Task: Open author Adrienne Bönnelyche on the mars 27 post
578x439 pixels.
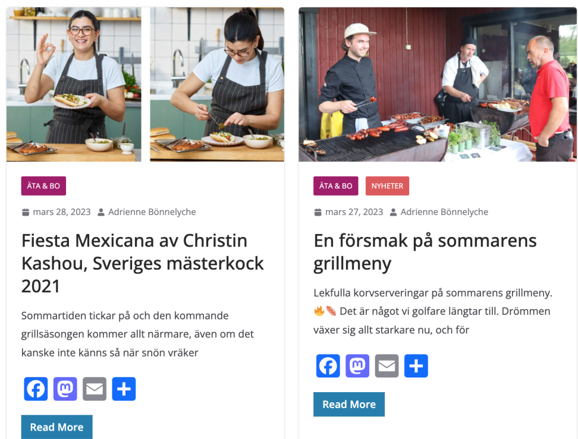Action: [444, 212]
